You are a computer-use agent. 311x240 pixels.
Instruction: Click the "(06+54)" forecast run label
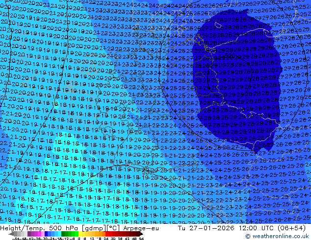pos(292,228)
